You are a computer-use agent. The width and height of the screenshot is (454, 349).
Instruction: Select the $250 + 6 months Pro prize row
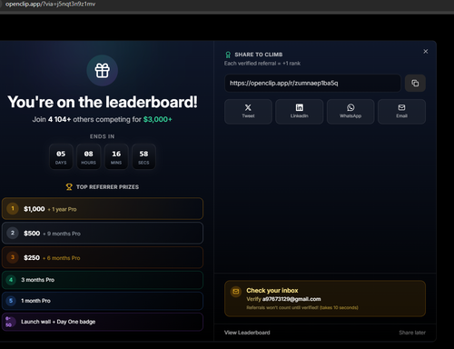tap(103, 257)
